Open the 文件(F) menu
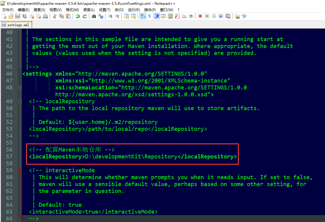Image resolution: width=325 pixels, height=222 pixels. point(8,10)
